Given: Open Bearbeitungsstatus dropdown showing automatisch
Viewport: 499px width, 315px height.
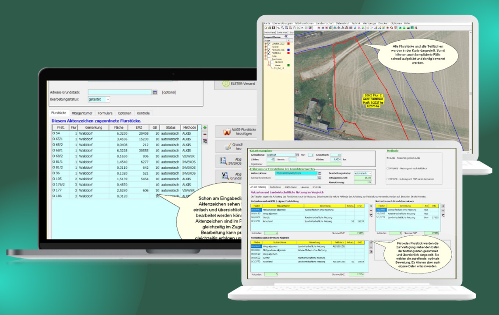Looking at the screenshot, I should 363,173.
